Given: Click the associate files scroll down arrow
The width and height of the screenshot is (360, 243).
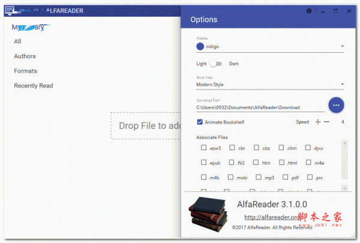Looking at the screenshot, I should tap(344, 188).
